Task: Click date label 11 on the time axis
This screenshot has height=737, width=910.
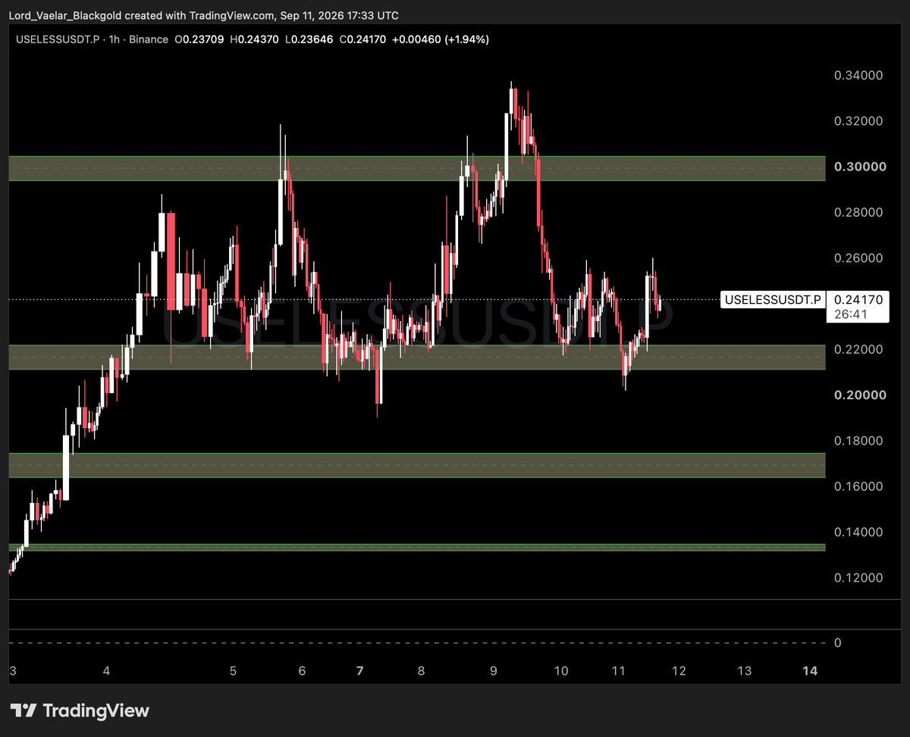Action: [618, 671]
